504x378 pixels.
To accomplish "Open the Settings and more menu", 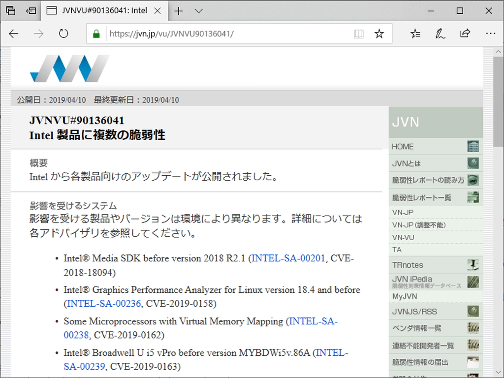I will (491, 33).
